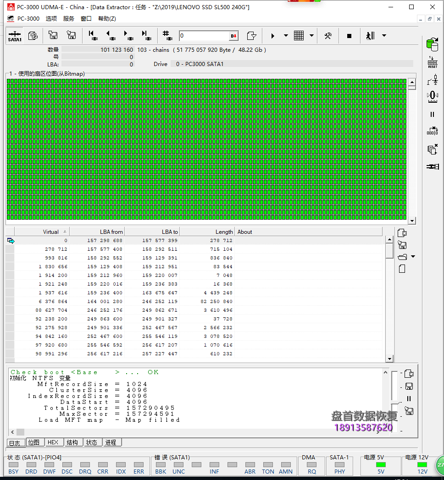Click the zero calibration ruler icon in sidebar
The image size is (444, 480).
pos(433,97)
